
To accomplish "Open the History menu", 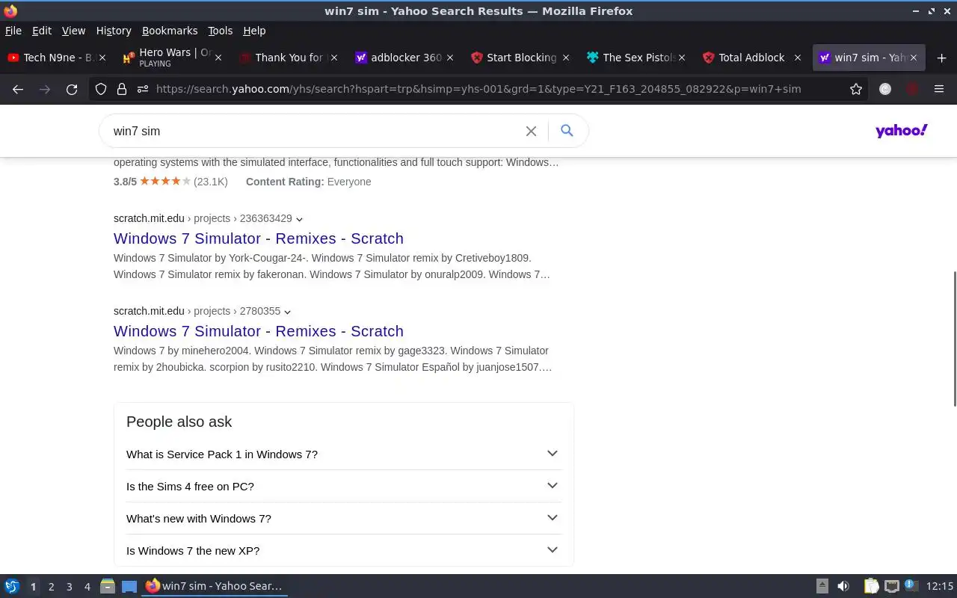I will (x=114, y=31).
